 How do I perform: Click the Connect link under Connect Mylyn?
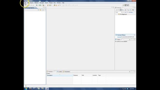(119, 37)
